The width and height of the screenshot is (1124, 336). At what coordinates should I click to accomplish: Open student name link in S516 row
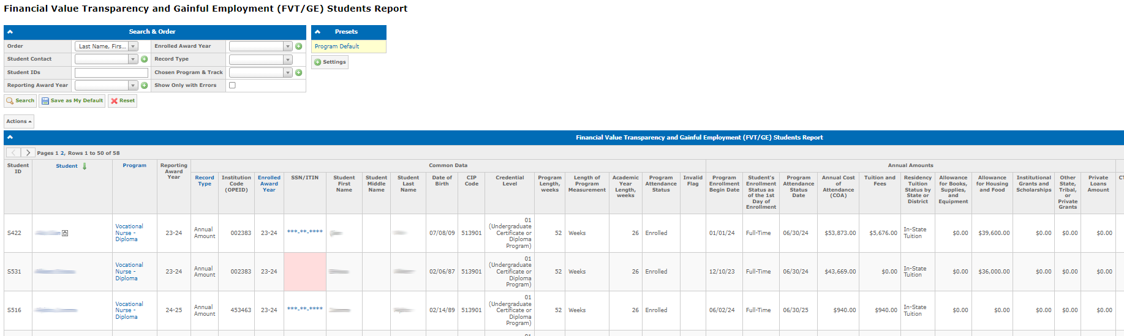[56, 310]
